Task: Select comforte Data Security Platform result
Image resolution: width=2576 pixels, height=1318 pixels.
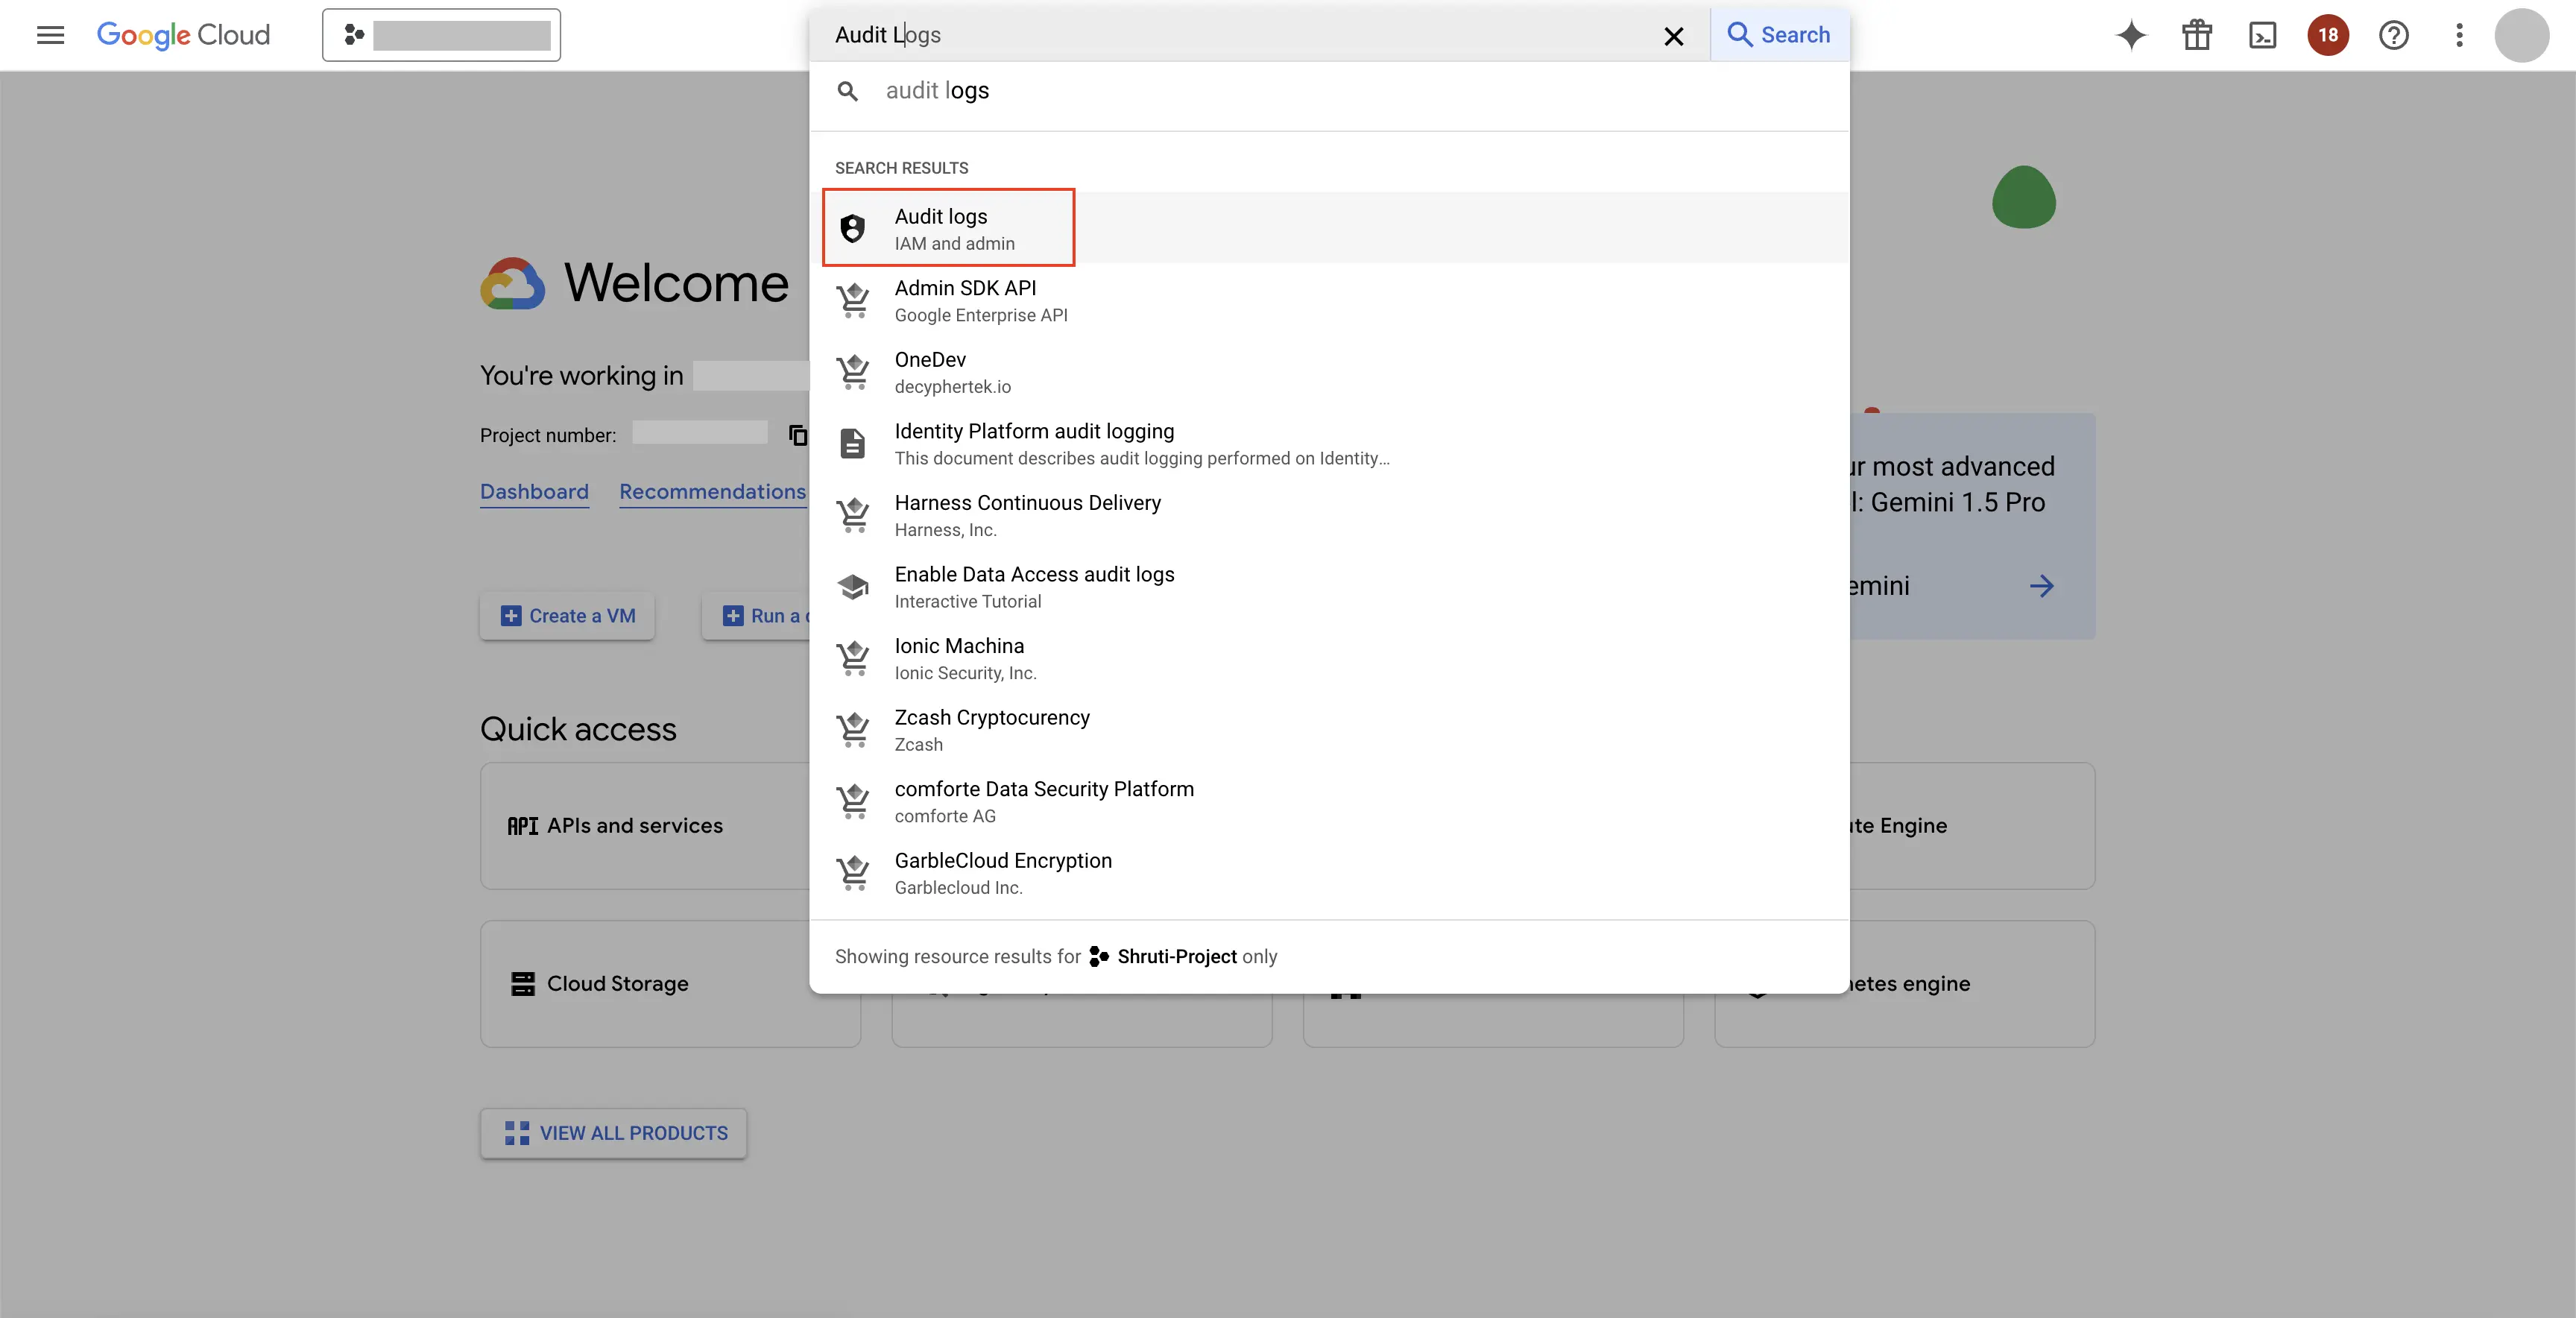Action: pyautogui.click(x=1329, y=801)
